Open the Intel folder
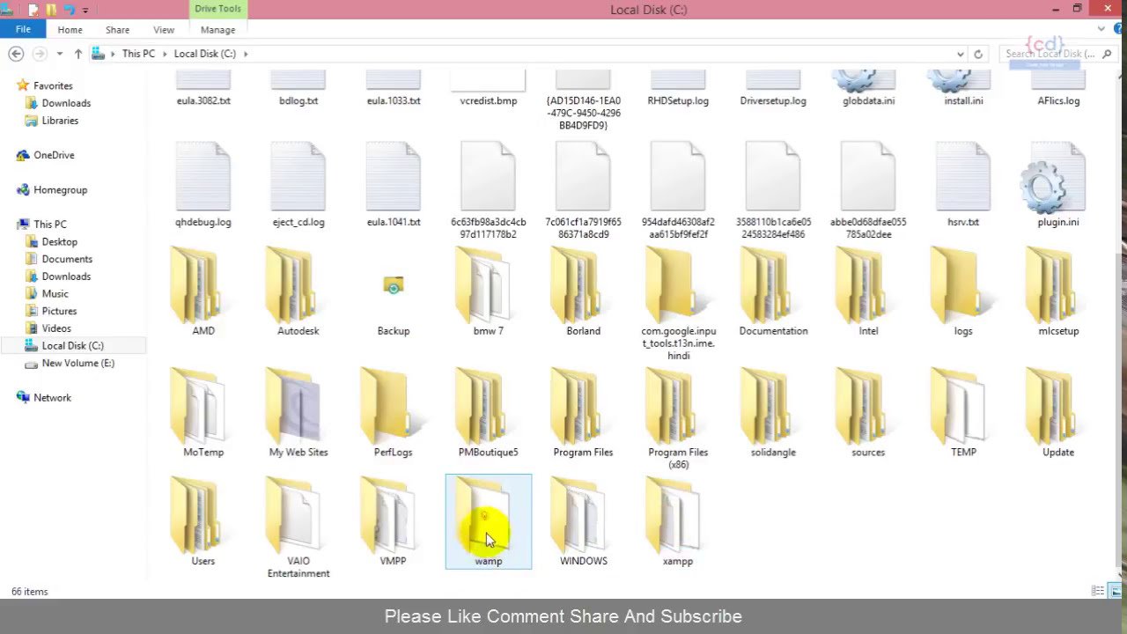This screenshot has height=634, width=1127. pos(868,291)
